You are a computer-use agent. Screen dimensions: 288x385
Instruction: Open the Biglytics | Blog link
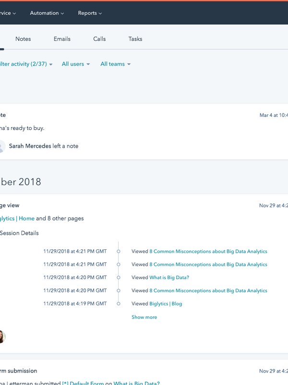tap(166, 304)
